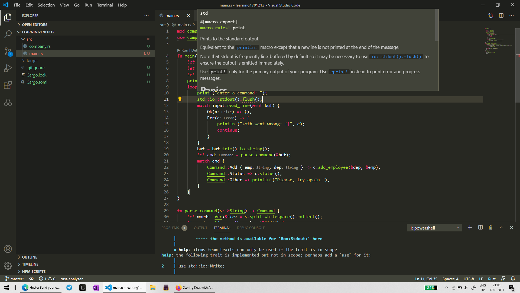Close the terminal panel
The height and width of the screenshot is (293, 520).
[512, 228]
